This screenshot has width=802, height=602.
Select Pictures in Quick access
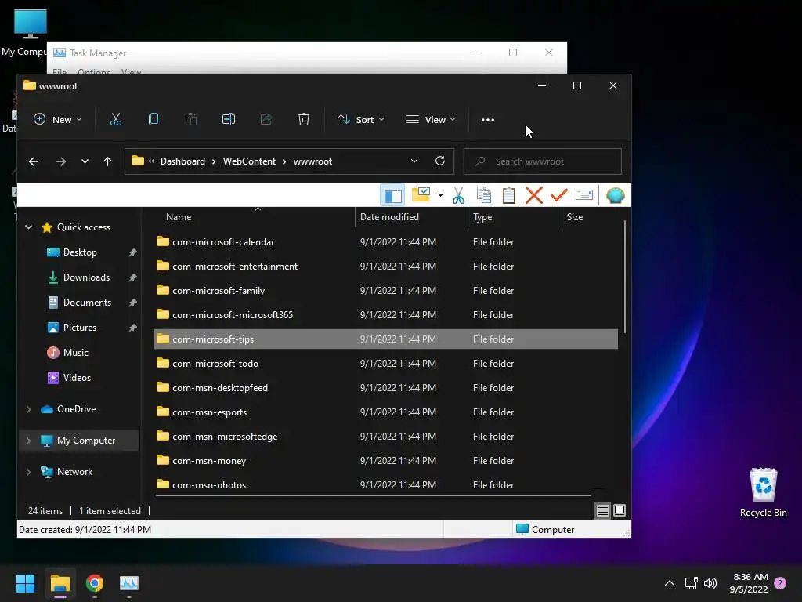click(x=80, y=327)
